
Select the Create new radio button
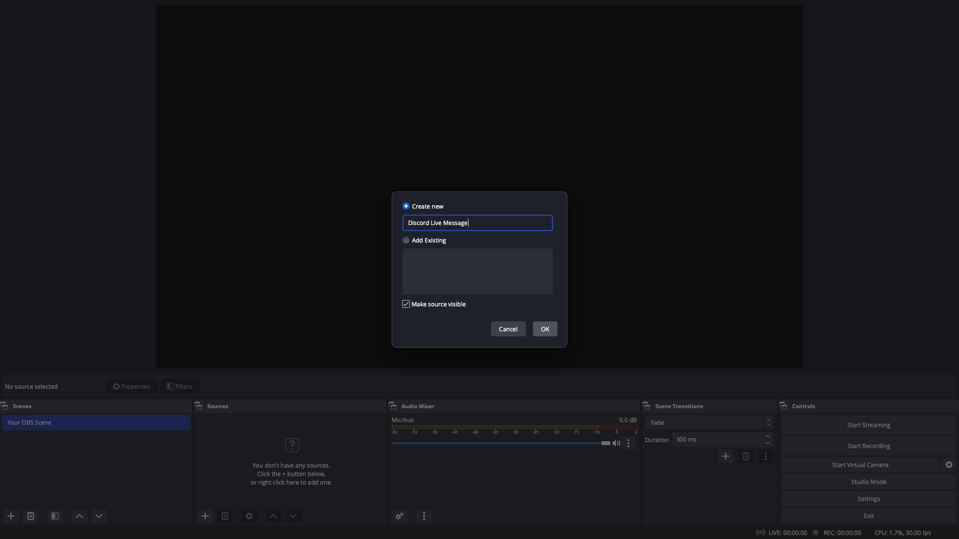pyautogui.click(x=406, y=206)
